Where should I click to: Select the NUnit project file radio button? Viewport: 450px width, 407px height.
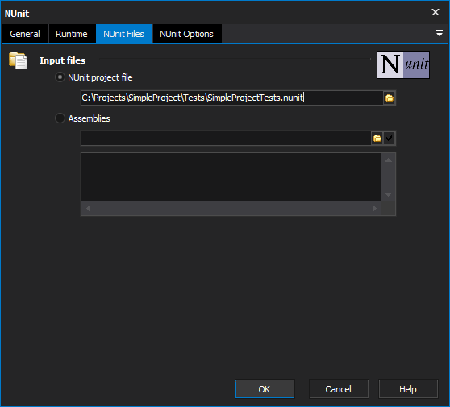[60, 77]
